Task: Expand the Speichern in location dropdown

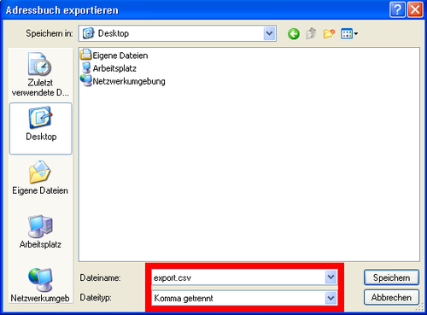Action: point(269,33)
